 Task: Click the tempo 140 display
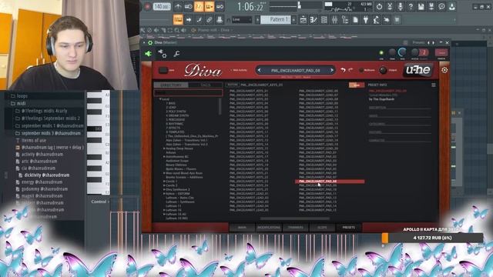(162, 6)
